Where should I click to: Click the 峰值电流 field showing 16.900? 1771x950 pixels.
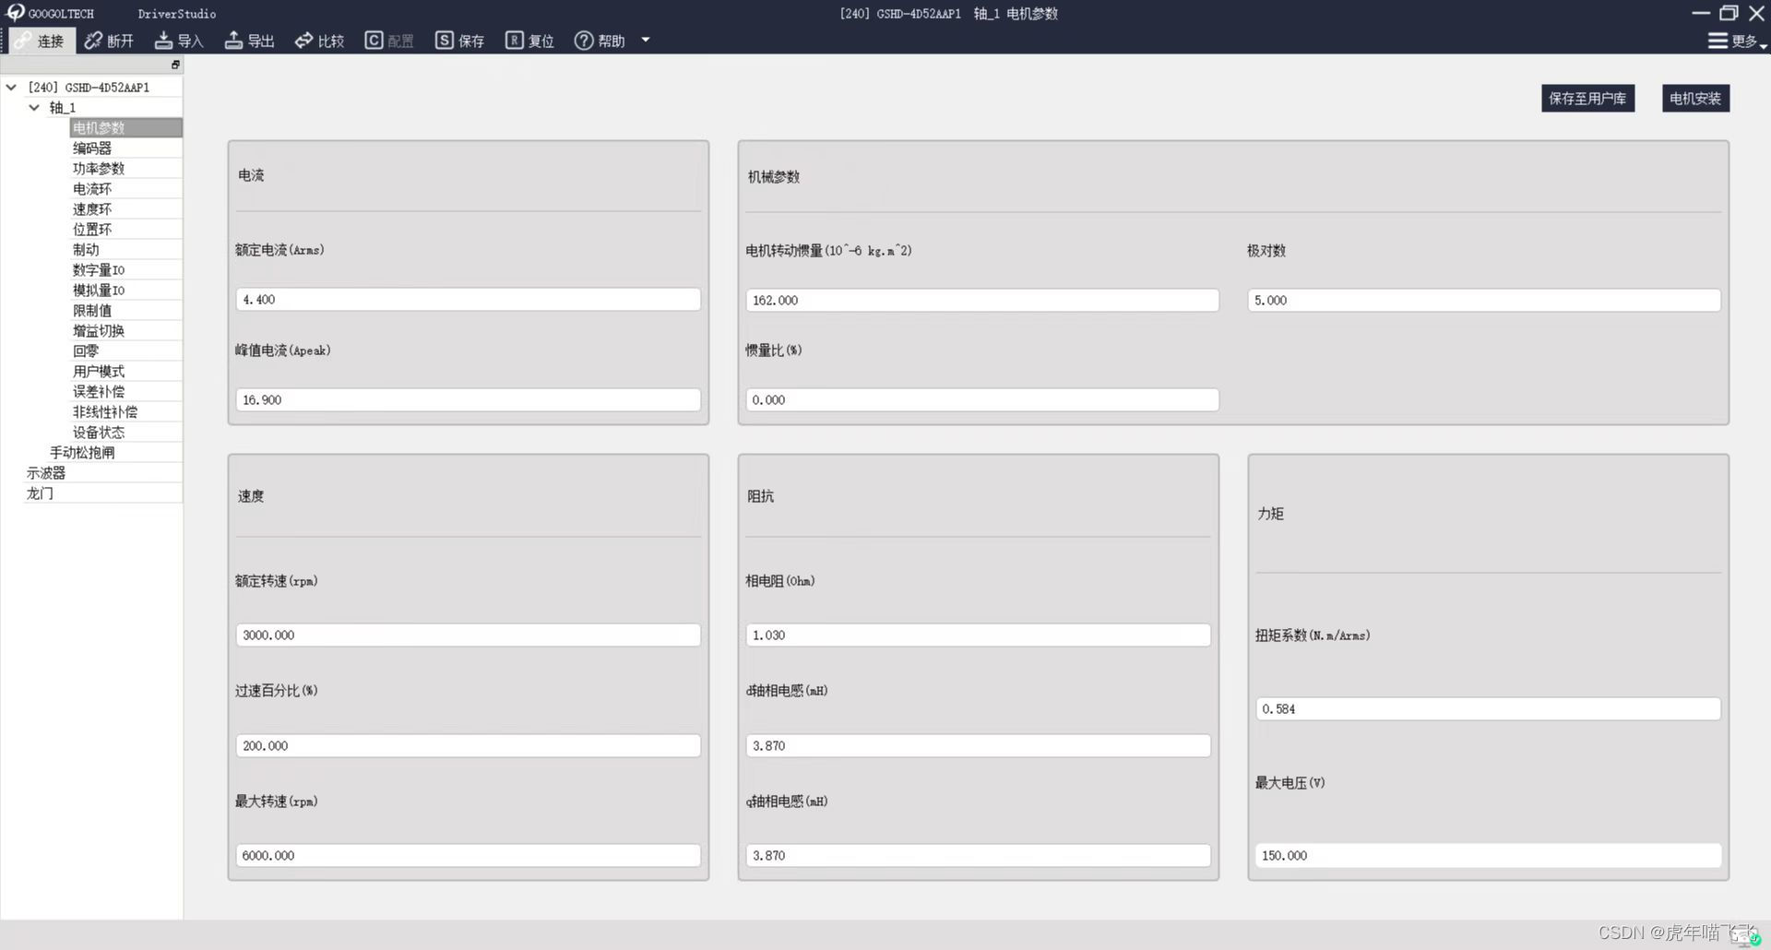(469, 400)
